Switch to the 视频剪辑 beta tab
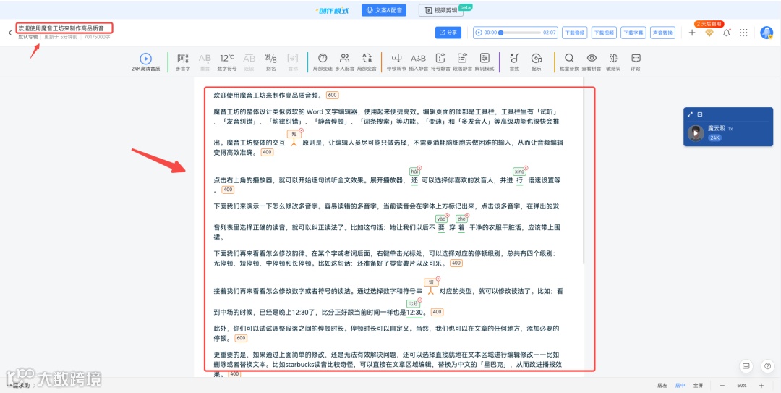 [441, 10]
